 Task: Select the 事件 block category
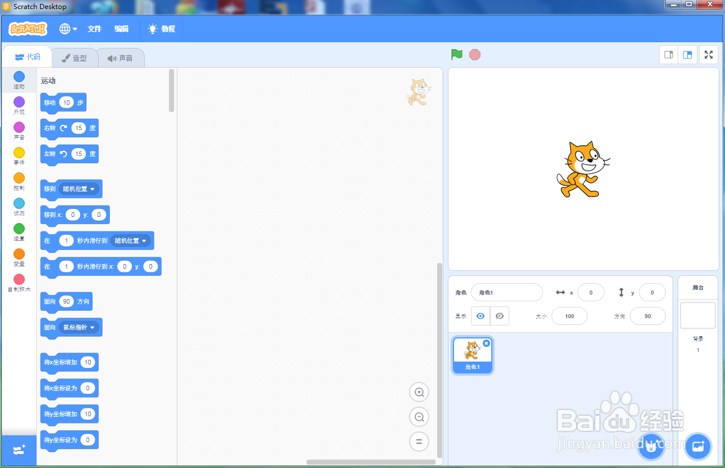pyautogui.click(x=19, y=157)
